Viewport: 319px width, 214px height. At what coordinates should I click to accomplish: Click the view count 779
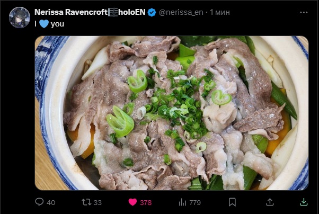(x=195, y=202)
